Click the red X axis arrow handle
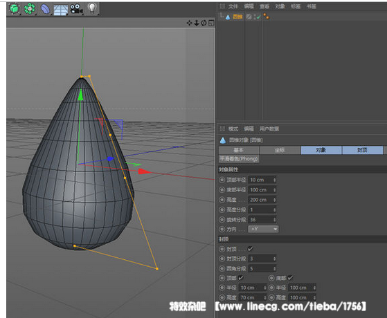Viewport: 387px width, 318px height. (x=144, y=171)
